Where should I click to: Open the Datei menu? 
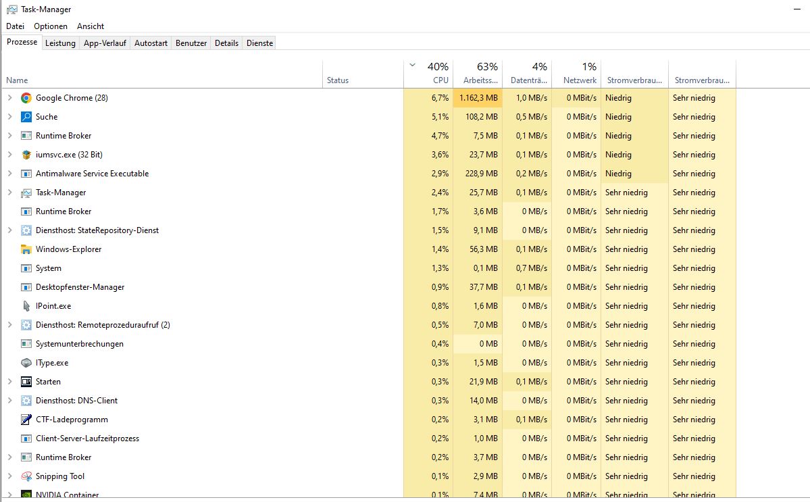point(15,26)
